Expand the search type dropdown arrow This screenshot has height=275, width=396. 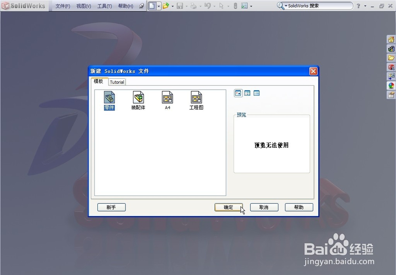[x=286, y=6]
